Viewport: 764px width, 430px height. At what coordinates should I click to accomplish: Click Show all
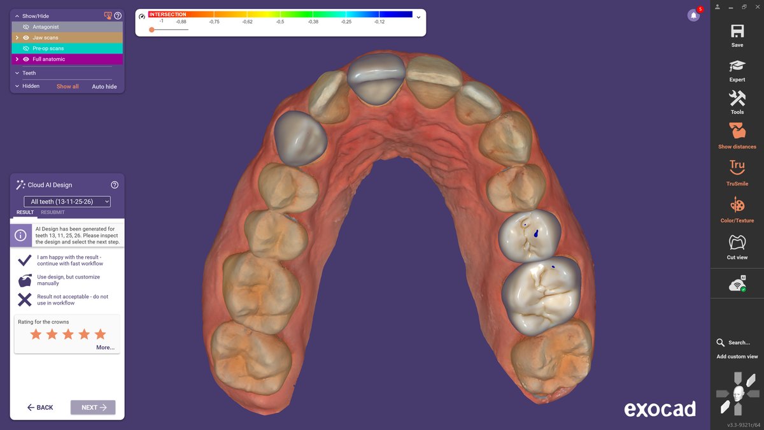(67, 86)
